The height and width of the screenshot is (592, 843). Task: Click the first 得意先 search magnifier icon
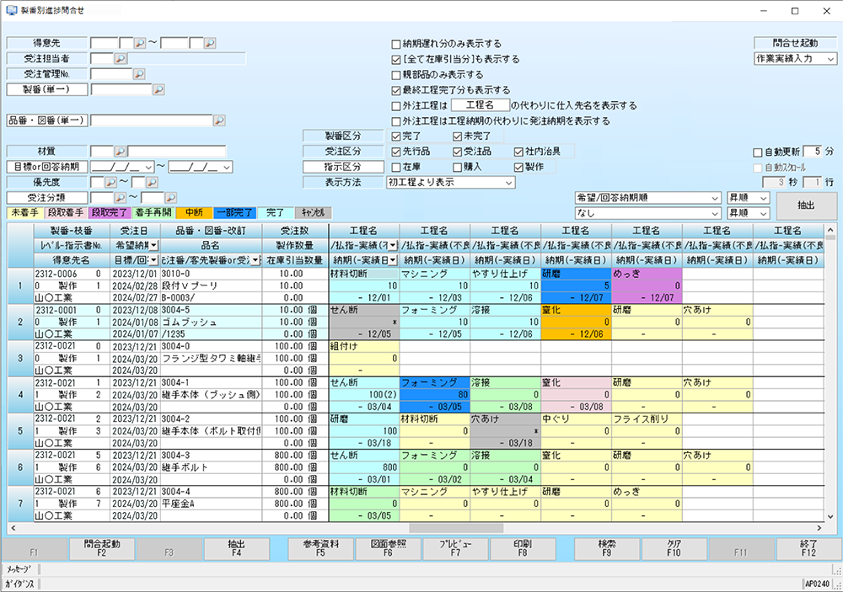[x=140, y=43]
